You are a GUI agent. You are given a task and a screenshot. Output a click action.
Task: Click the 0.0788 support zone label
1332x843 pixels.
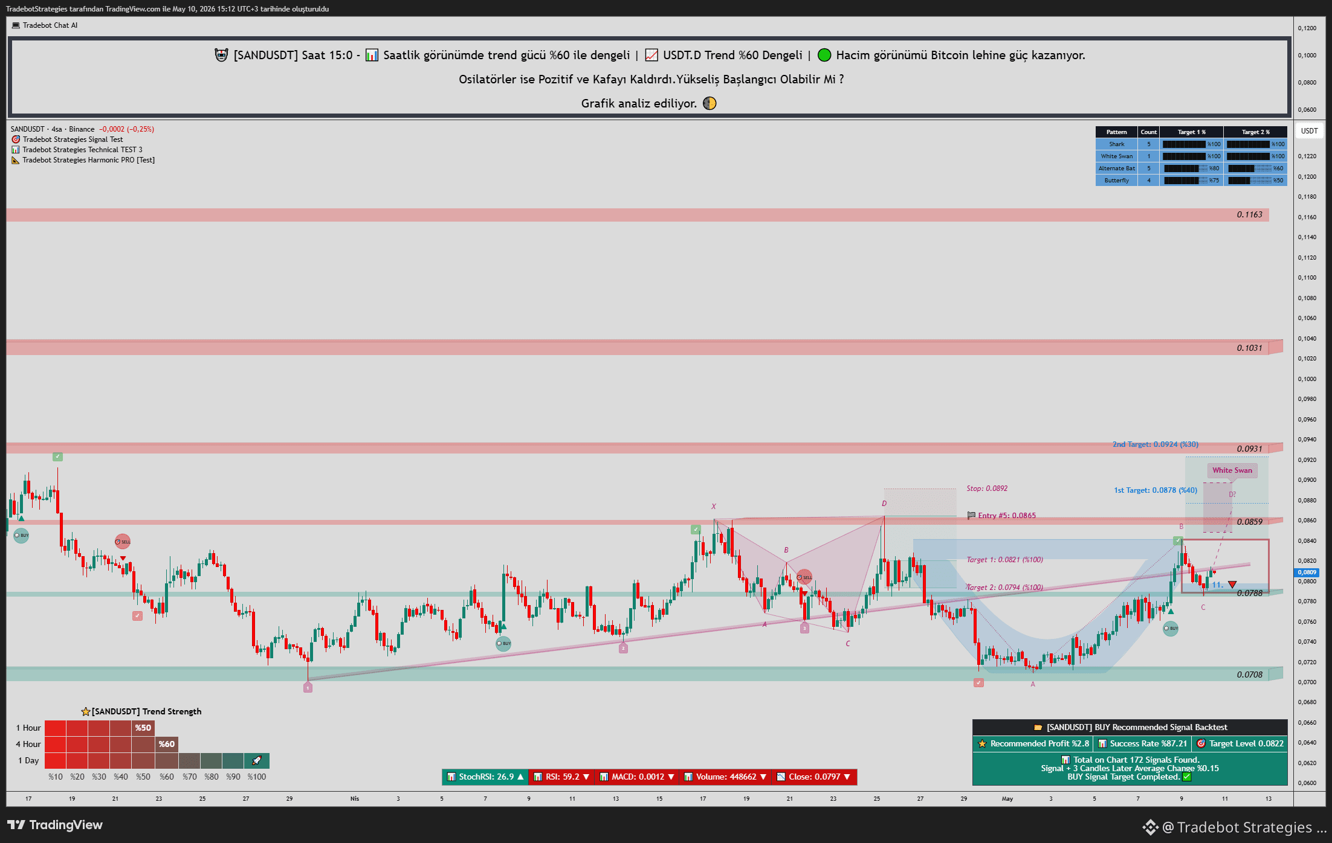click(x=1249, y=594)
